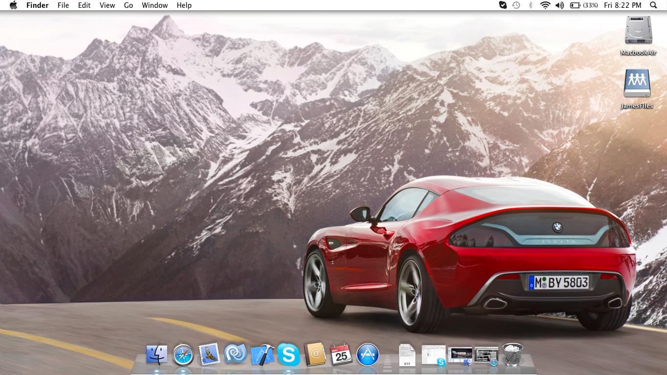667x375 pixels.
Task: Open the RTF document in the dock
Action: point(407,355)
